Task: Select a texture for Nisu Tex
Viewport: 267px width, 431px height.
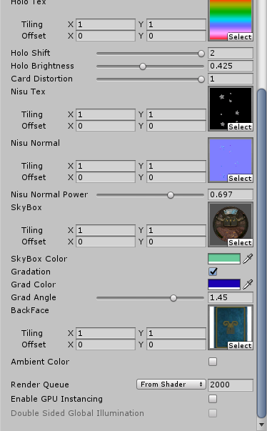Action: 240,127
